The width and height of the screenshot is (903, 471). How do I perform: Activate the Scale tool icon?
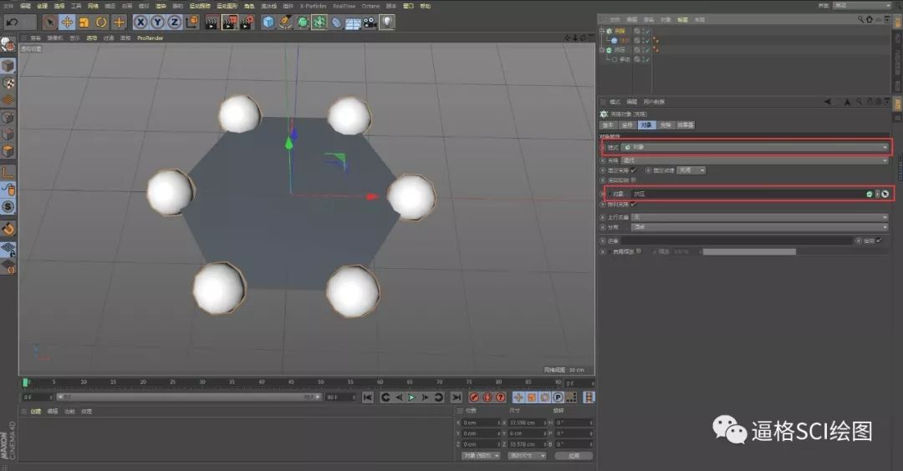(84, 23)
